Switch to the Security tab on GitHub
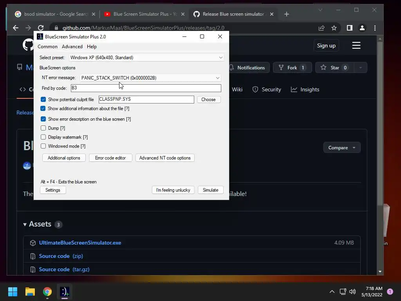This screenshot has width=401, height=301. [267, 89]
